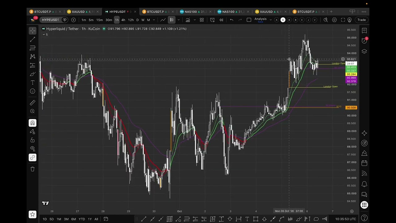The width and height of the screenshot is (396, 223).
Task: Expand the chart type dropdown arrow
Action: 179,20
